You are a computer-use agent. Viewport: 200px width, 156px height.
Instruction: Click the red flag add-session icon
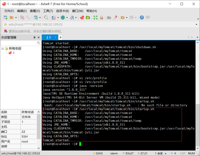(6, 31)
